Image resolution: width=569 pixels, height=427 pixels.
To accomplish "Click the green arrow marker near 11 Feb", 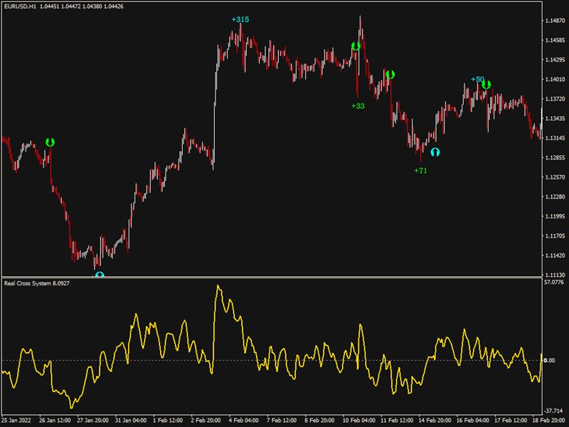I will [x=390, y=74].
